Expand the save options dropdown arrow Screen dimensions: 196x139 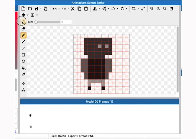tap(41, 9)
